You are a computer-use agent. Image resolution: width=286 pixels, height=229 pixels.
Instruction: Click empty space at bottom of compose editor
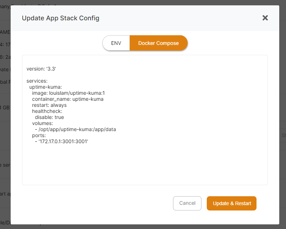click(x=145, y=167)
